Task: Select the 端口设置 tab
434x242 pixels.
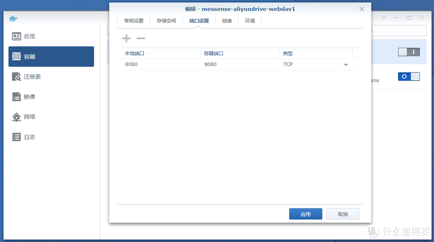Action: click(x=199, y=21)
